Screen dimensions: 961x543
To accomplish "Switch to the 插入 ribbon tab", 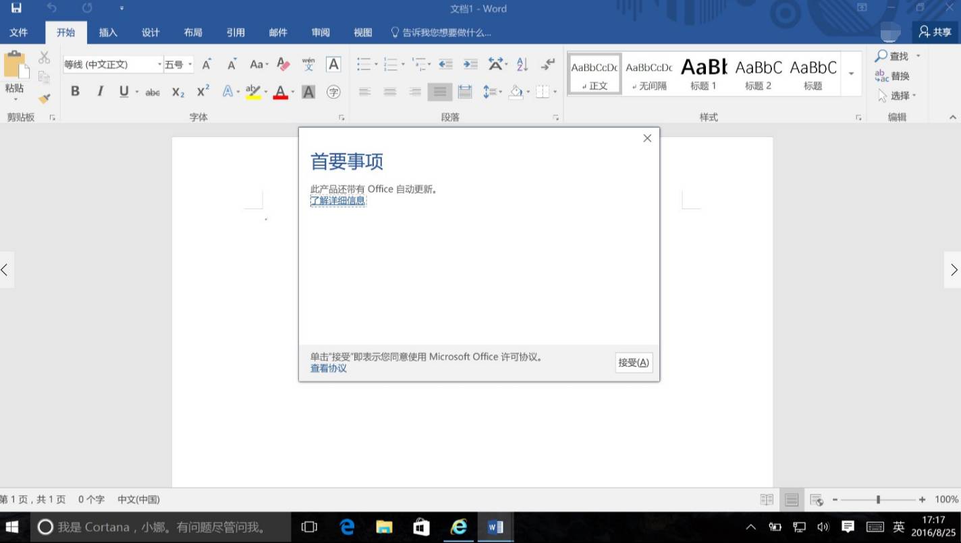I will pos(108,32).
